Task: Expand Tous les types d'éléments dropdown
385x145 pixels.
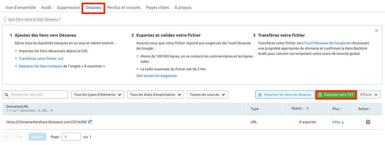Action: click(x=97, y=94)
